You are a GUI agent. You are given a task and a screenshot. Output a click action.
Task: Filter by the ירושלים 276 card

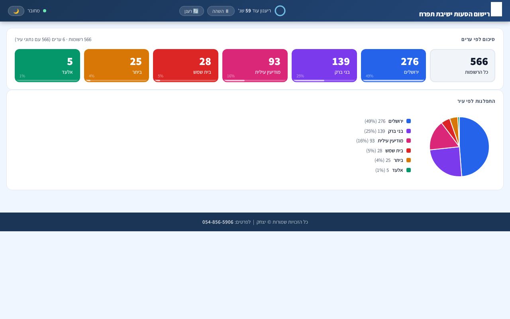tap(393, 66)
